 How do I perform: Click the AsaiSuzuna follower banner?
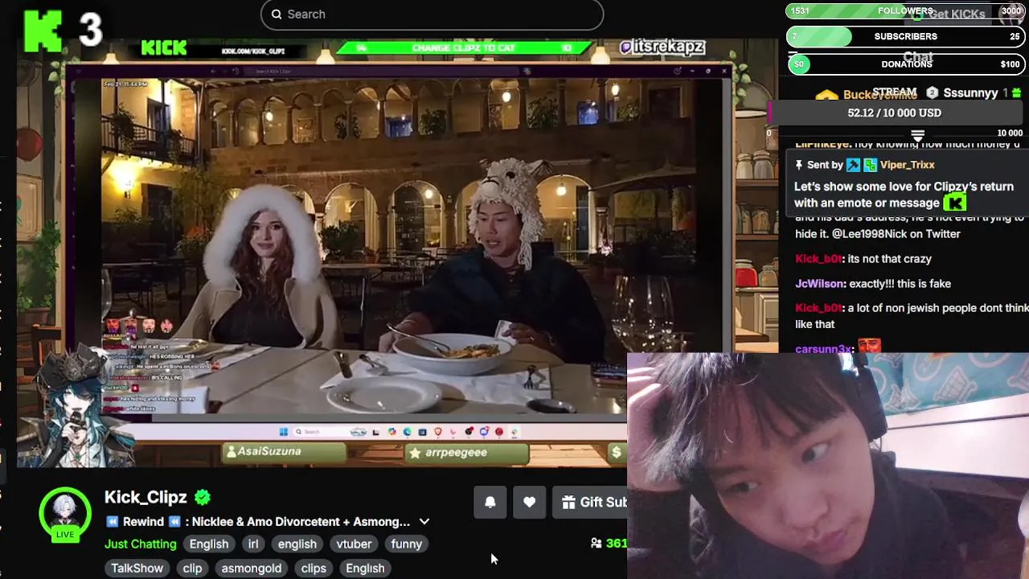coord(284,453)
